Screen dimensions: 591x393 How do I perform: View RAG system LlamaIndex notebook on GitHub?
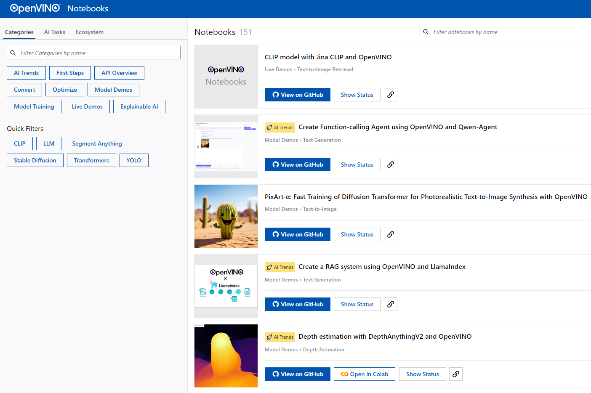coord(298,304)
